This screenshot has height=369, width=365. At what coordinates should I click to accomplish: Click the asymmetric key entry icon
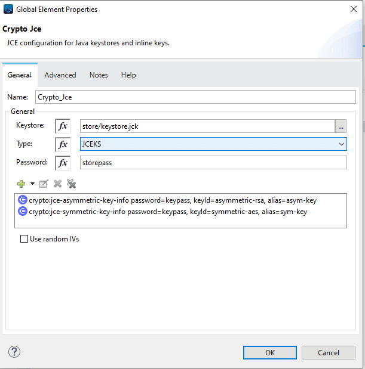[23, 200]
